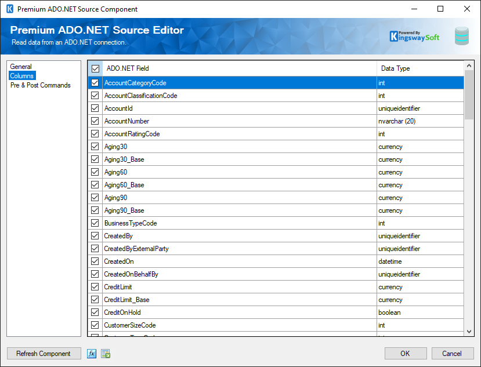481x367 pixels.
Task: Click the Refresh Component button
Action: [x=44, y=354]
